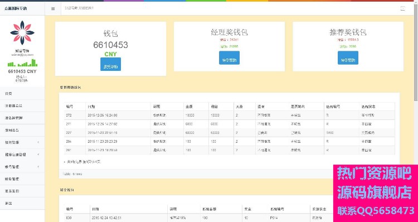Image resolution: width=418 pixels, height=222 pixels.
Task: Toggle the sidebar with the hamburger menu icon
Action: click(x=53, y=8)
